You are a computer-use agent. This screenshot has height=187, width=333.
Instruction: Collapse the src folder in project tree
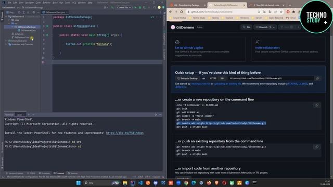click(x=9, y=23)
